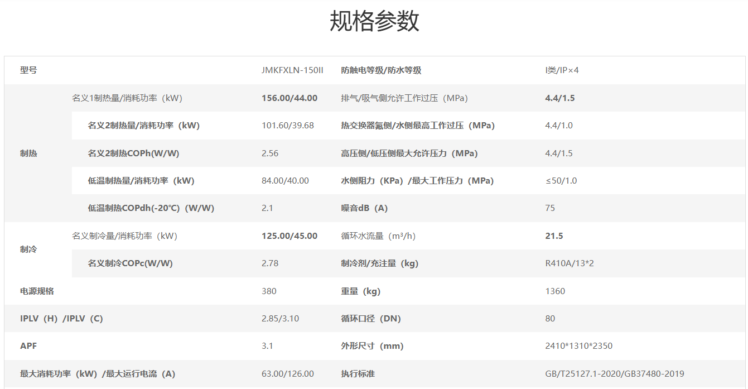
Task: Click the 名义2制热COPh(W/W) label
Action: tap(133, 153)
